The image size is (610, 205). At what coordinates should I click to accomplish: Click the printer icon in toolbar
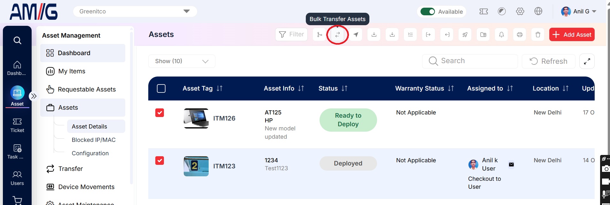520,34
